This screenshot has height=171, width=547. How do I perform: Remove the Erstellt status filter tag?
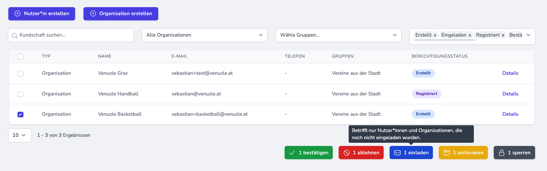click(x=435, y=35)
